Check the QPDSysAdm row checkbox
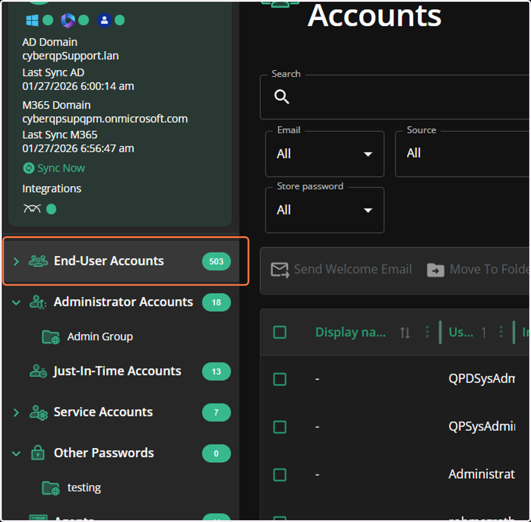 280,379
